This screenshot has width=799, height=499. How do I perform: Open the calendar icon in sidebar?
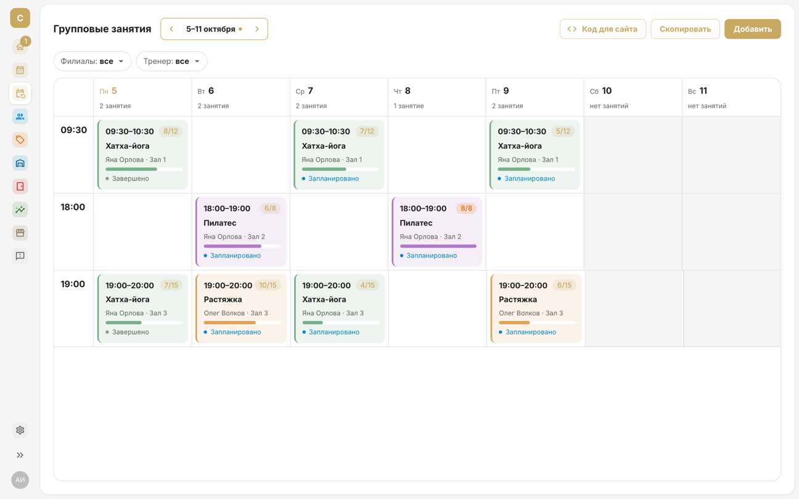click(x=20, y=70)
